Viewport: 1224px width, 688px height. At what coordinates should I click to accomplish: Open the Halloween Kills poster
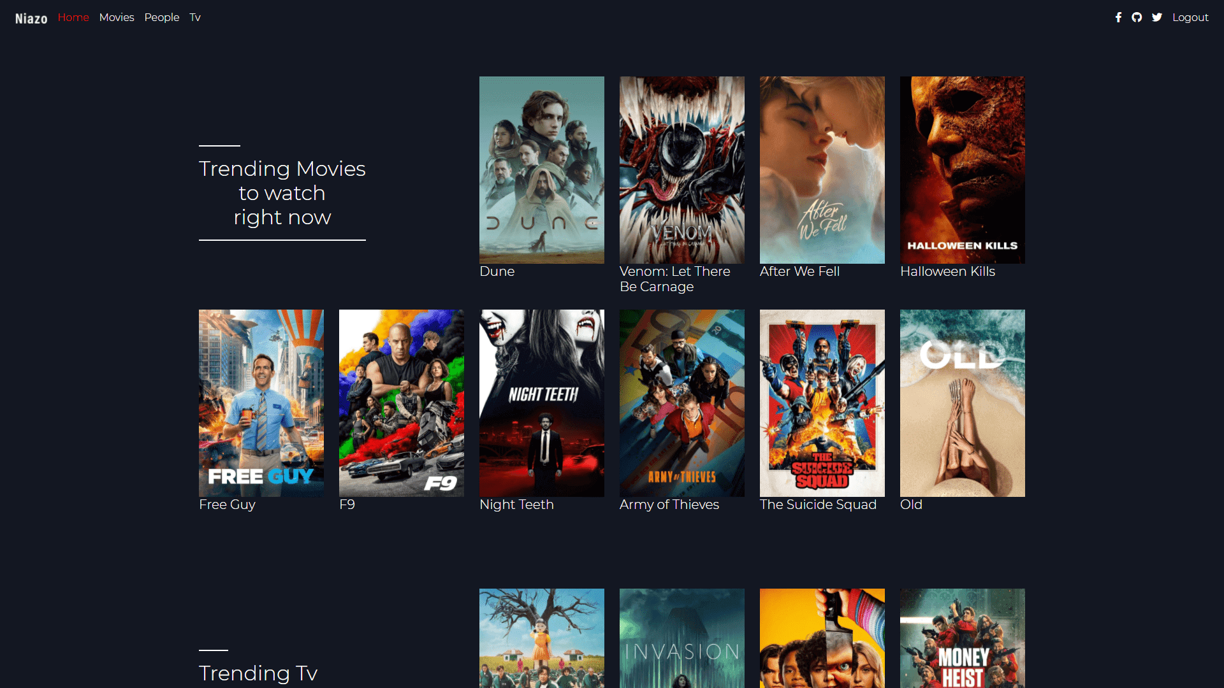click(x=962, y=169)
